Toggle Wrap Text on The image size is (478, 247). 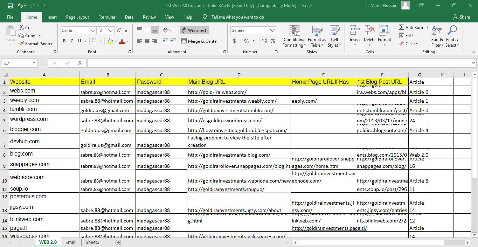coord(194,30)
